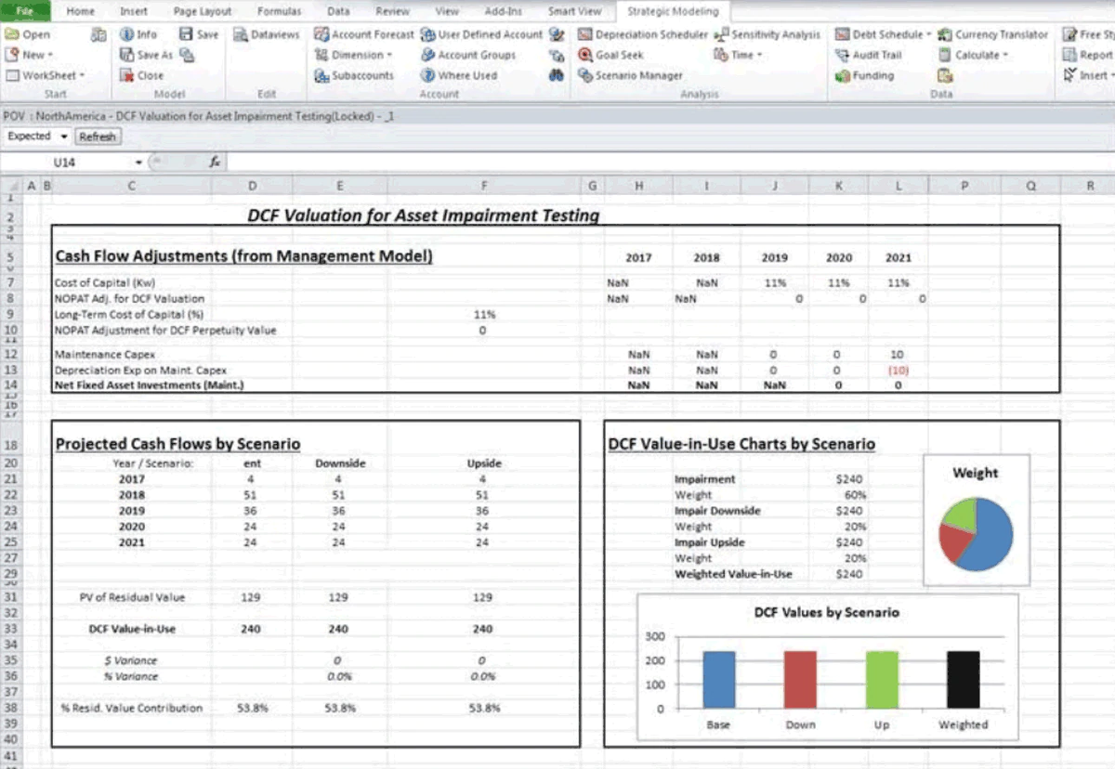Click the Funding icon
Viewport: 1115px width, 769px height.
point(843,76)
